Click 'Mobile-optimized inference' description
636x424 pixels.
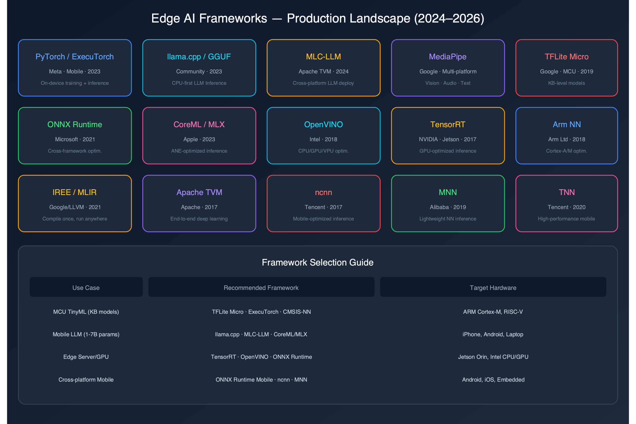[x=323, y=219]
